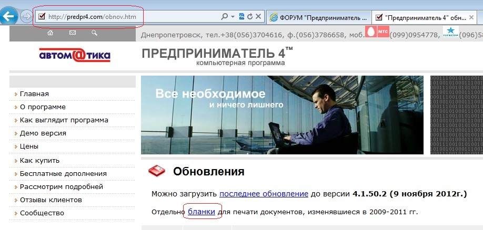Open Отзывы клиентов menu item
This screenshot has height=230, width=483.
coord(51,200)
